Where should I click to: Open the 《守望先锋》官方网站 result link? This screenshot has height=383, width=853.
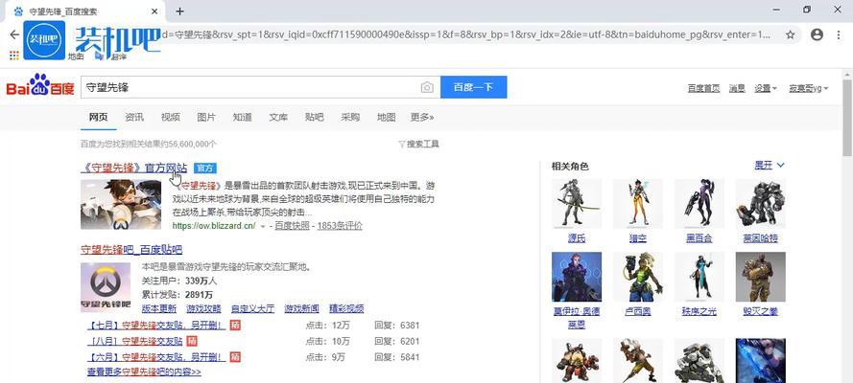[133, 169]
